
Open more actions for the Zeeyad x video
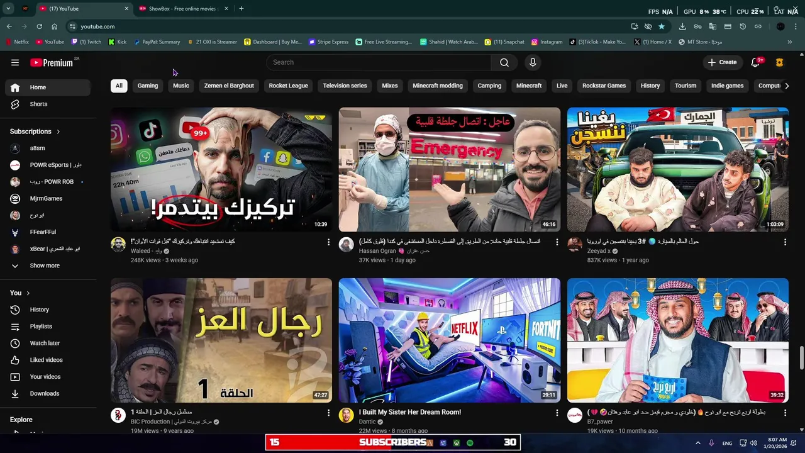785,242
